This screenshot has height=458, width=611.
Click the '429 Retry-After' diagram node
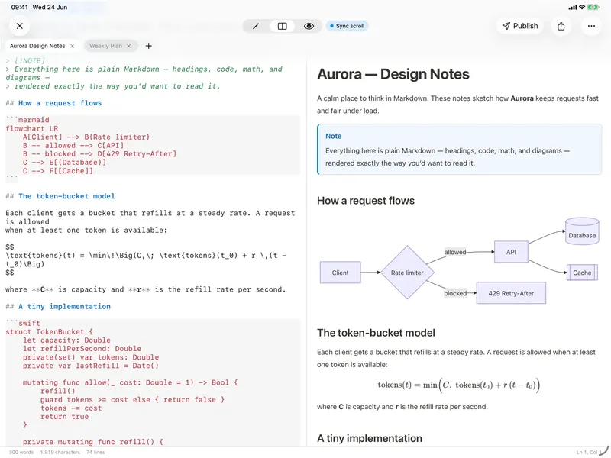[x=511, y=293]
